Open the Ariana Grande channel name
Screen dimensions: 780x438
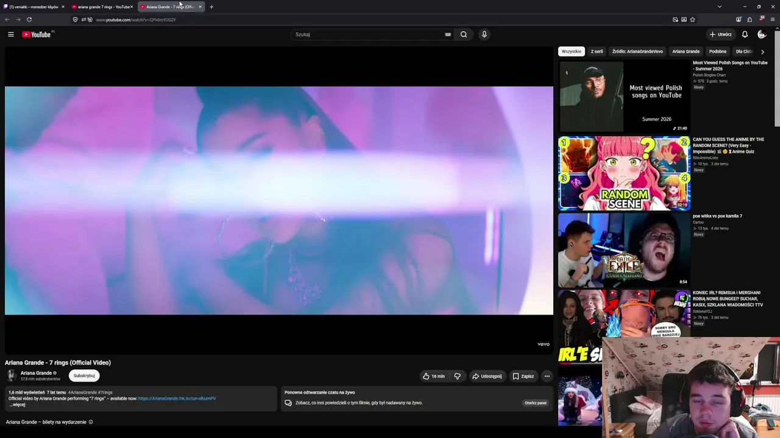click(36, 373)
